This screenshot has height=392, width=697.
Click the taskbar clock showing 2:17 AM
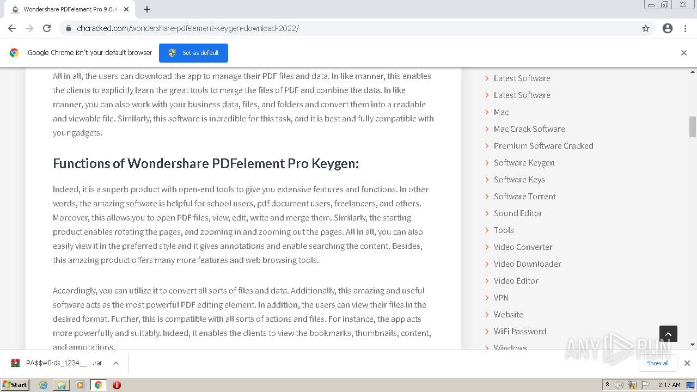(x=669, y=385)
